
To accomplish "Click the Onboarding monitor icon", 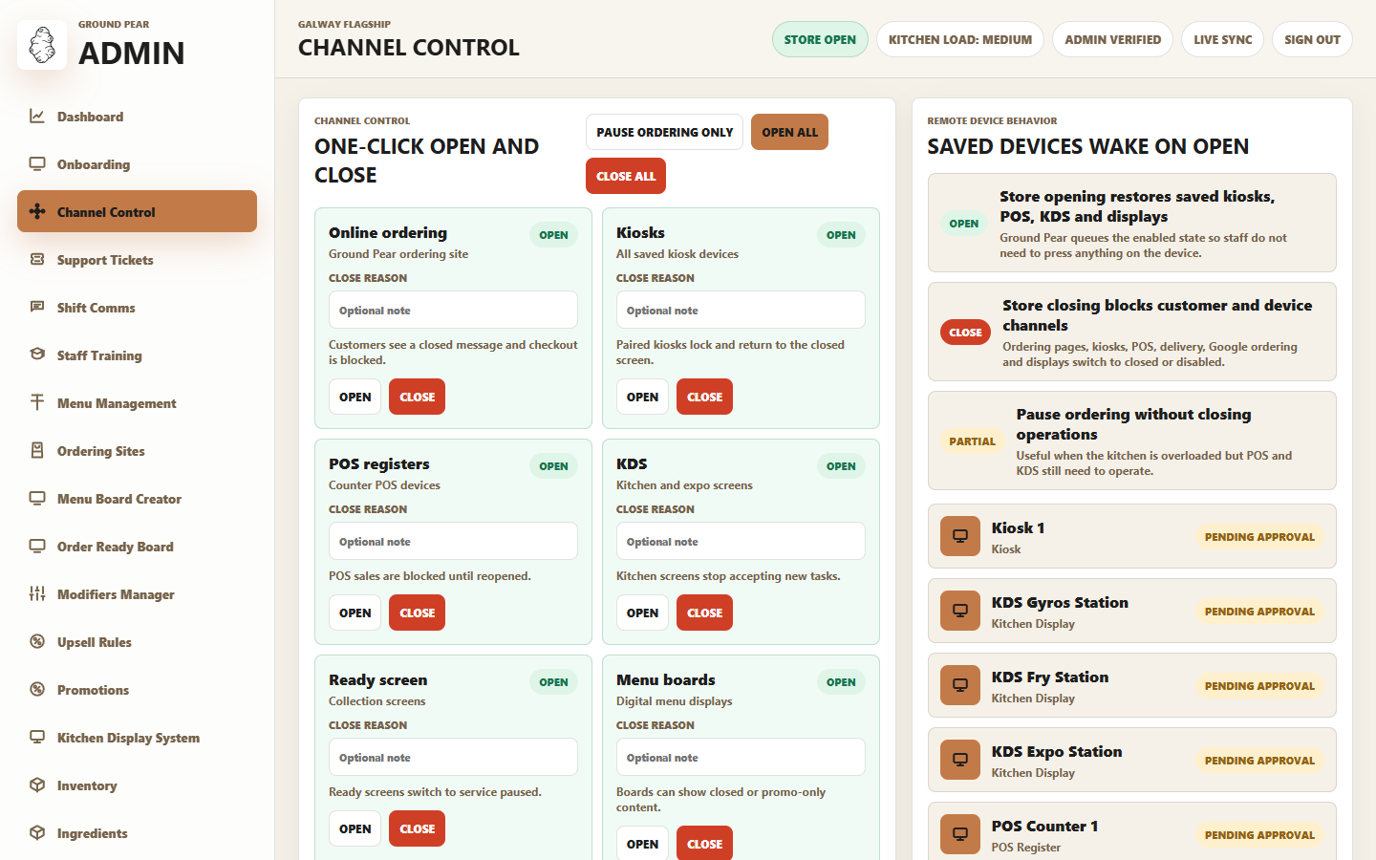I will pyautogui.click(x=37, y=164).
